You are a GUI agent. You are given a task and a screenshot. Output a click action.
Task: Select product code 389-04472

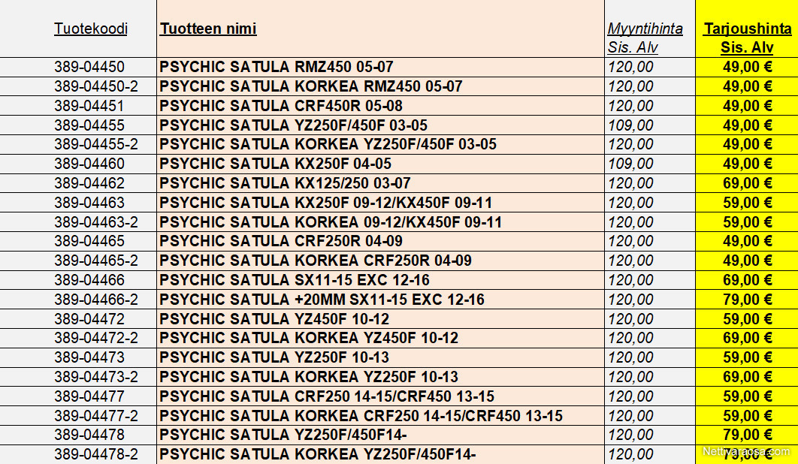point(89,319)
